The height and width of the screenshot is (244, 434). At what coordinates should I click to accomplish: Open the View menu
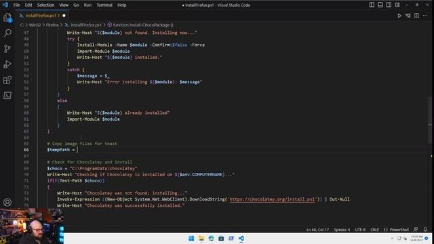(x=64, y=5)
